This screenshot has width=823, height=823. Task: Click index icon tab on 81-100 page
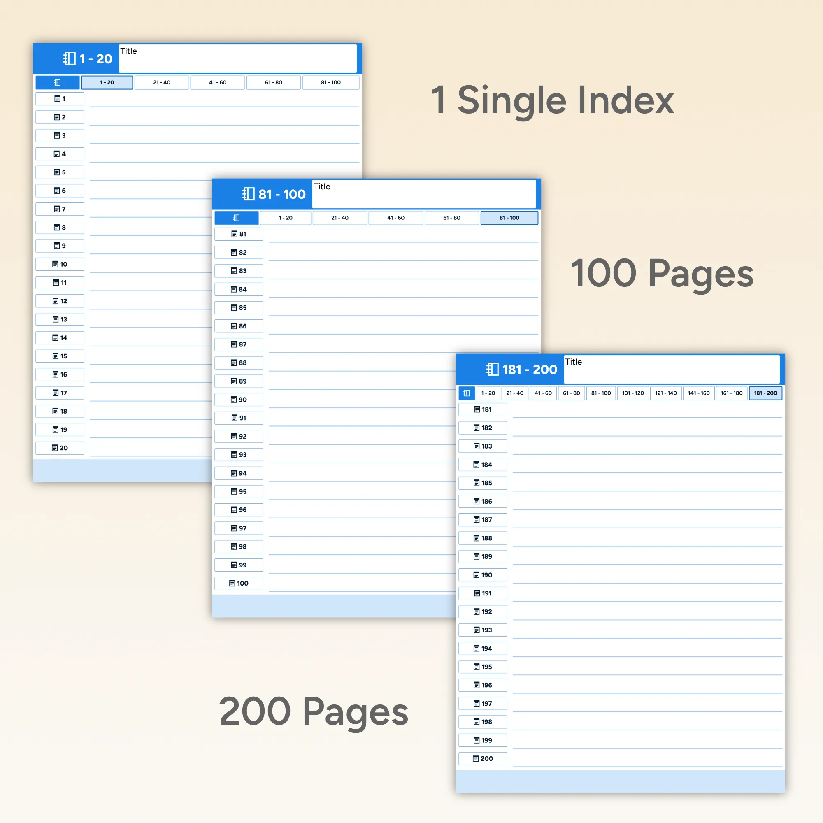pos(237,218)
